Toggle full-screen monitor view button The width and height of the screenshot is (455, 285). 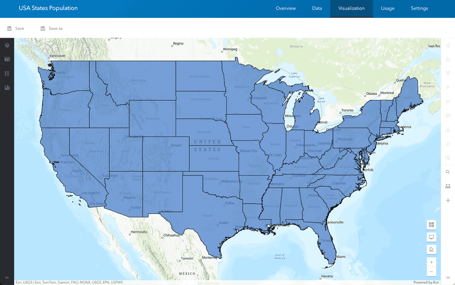tap(431, 237)
